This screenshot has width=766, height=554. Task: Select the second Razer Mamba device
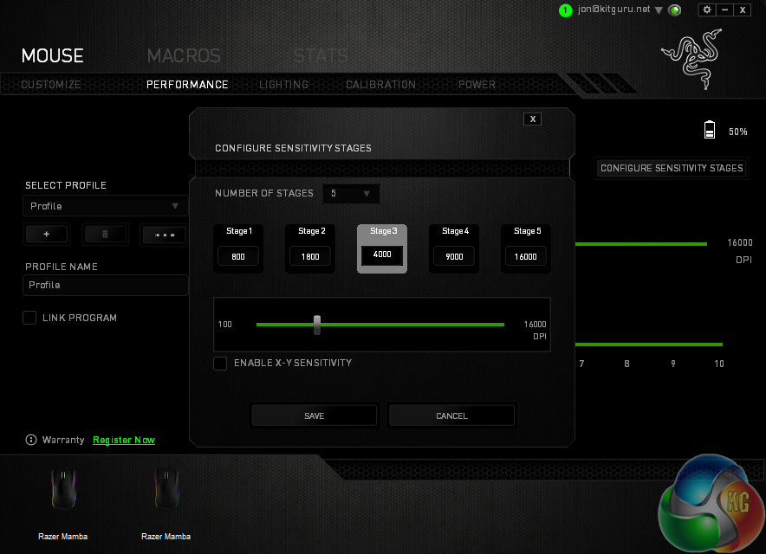click(166, 503)
